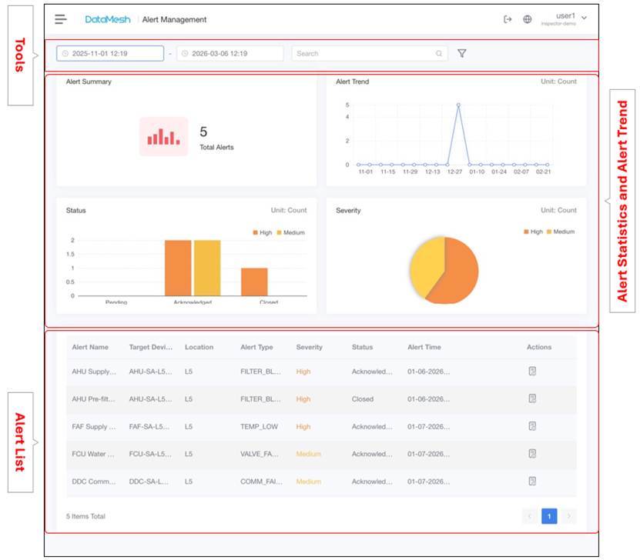Toggle Medium series in Status chart legend
640x560 pixels.
[x=290, y=232]
